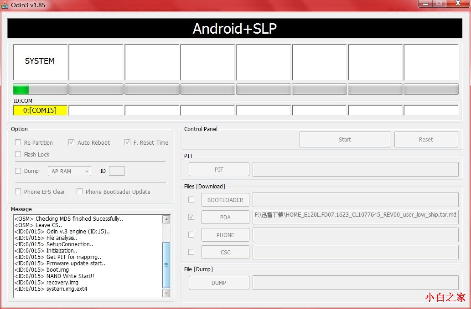Select the 'File analysis..' log line
Viewport: 471px width, 309px height.
click(x=46, y=238)
